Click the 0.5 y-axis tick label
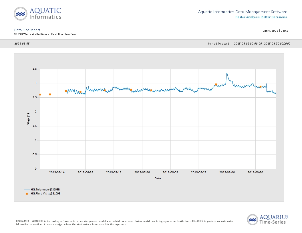Viewport: 302px width, 233px height. 35,154
